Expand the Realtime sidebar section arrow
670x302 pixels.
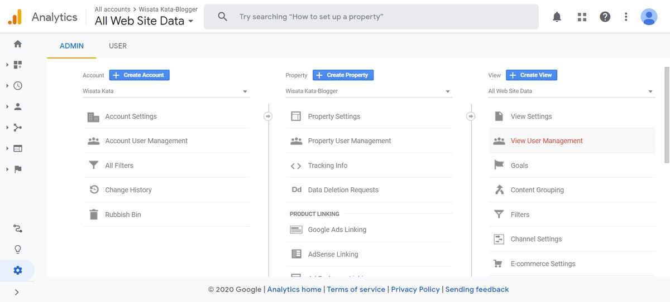point(7,86)
